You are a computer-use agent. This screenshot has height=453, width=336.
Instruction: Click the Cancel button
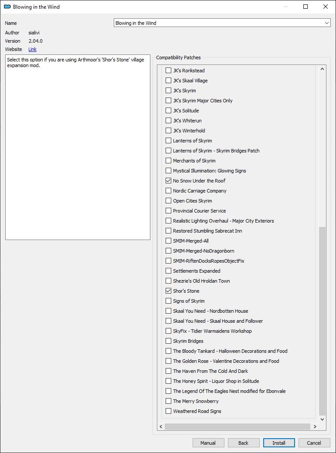[x=314, y=443]
